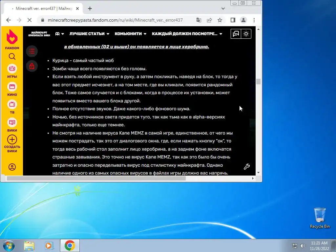The width and height of the screenshot is (336, 252).
Task: Open the Вики section icon
Action: pyautogui.click(x=12, y=122)
